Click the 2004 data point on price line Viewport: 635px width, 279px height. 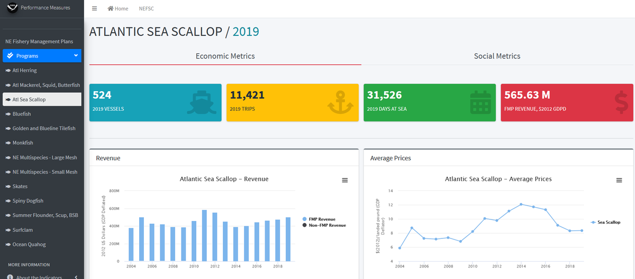[x=400, y=248]
